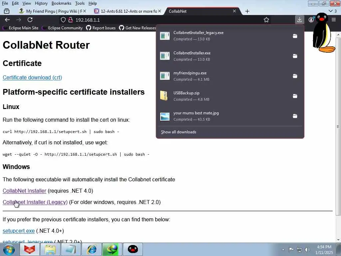341x256 pixels.
Task: Open the Bookmarks menu
Action: [61, 3]
